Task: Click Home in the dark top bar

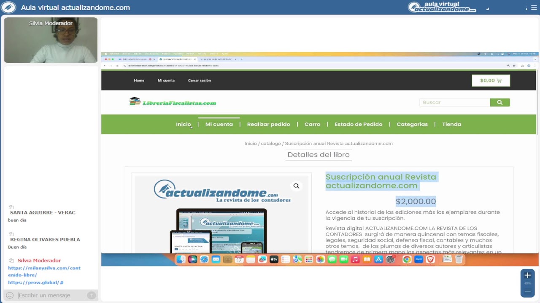Action: tap(139, 80)
